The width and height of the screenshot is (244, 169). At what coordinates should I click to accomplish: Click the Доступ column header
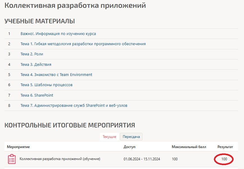coord(130,147)
